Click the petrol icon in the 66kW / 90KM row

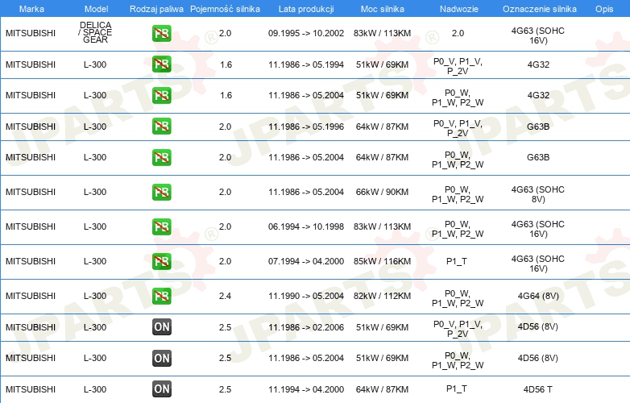[x=161, y=192]
